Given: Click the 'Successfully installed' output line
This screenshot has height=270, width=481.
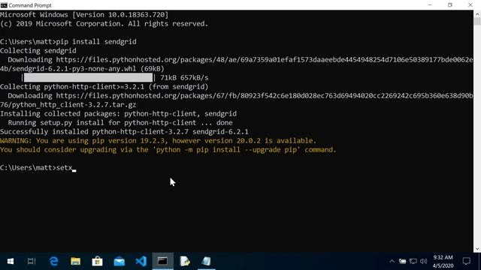Looking at the screenshot, I should (x=124, y=132).
